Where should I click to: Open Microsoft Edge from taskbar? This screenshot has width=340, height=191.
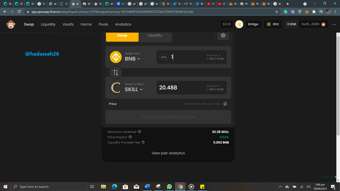[x=114, y=186]
